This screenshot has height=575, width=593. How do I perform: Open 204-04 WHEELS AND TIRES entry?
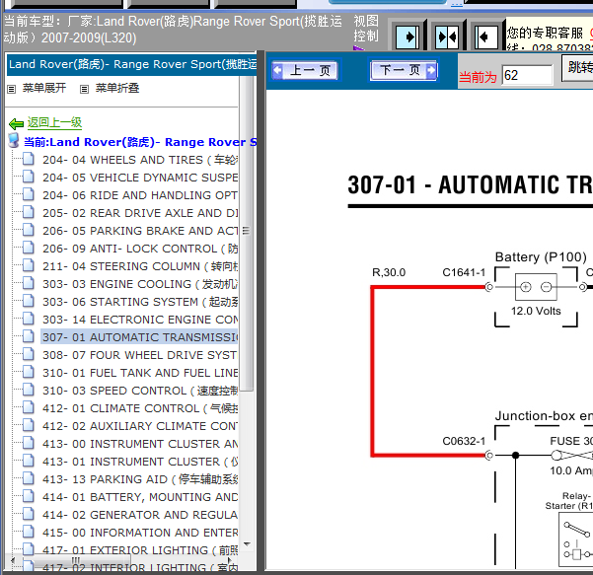click(140, 160)
